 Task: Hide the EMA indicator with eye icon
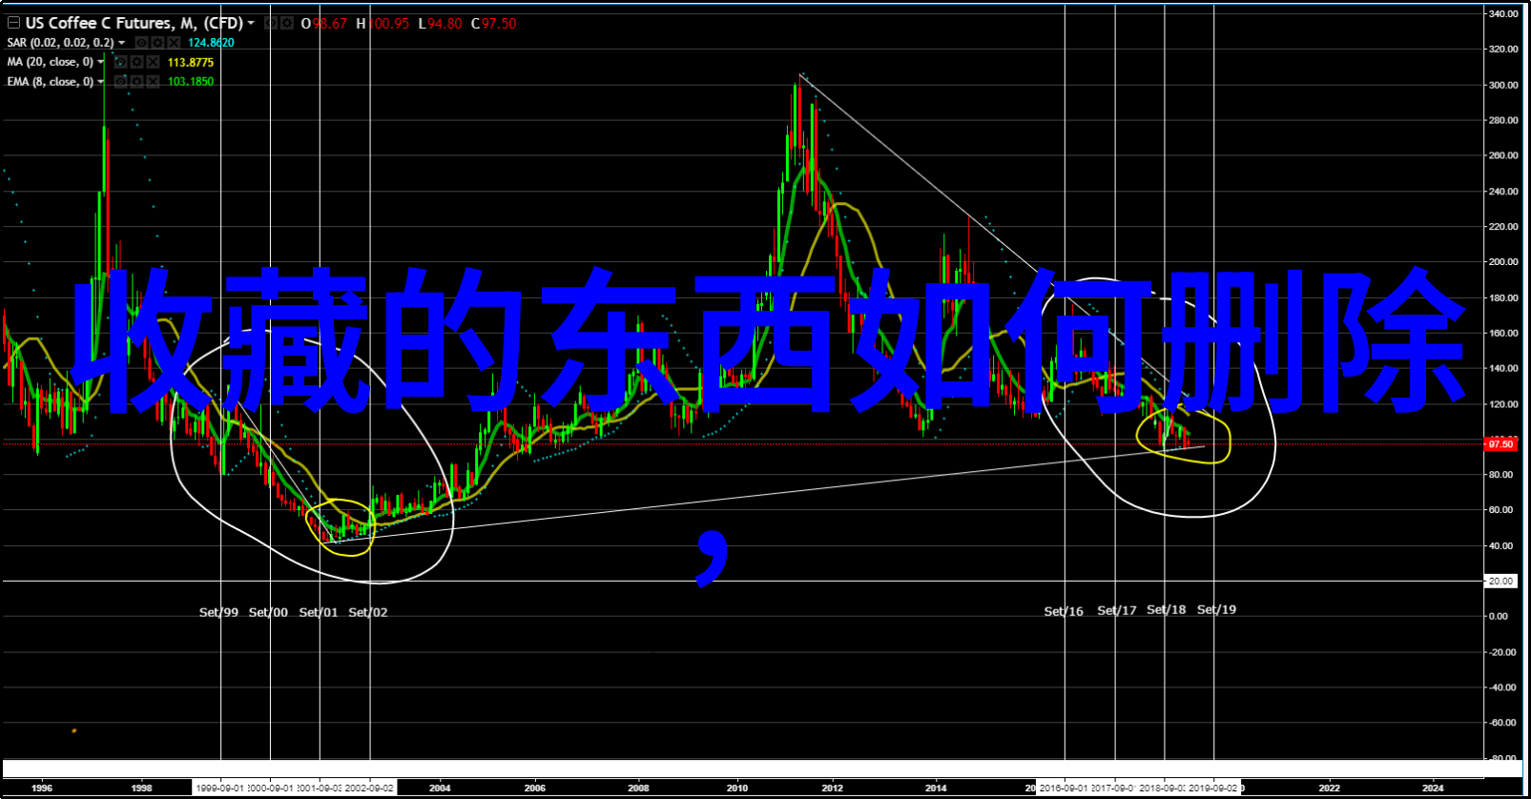[x=120, y=81]
